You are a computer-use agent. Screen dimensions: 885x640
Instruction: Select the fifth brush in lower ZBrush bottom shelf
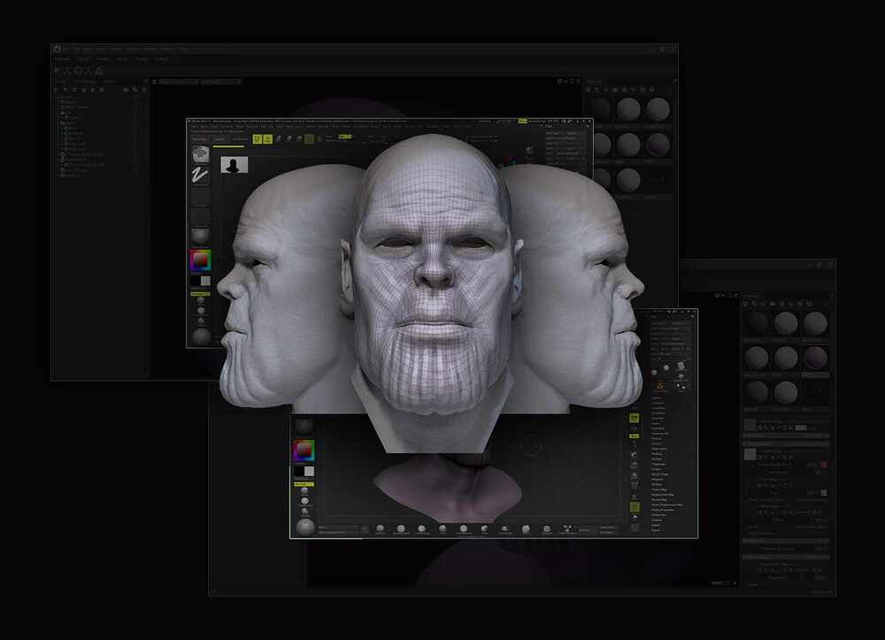coord(464,528)
